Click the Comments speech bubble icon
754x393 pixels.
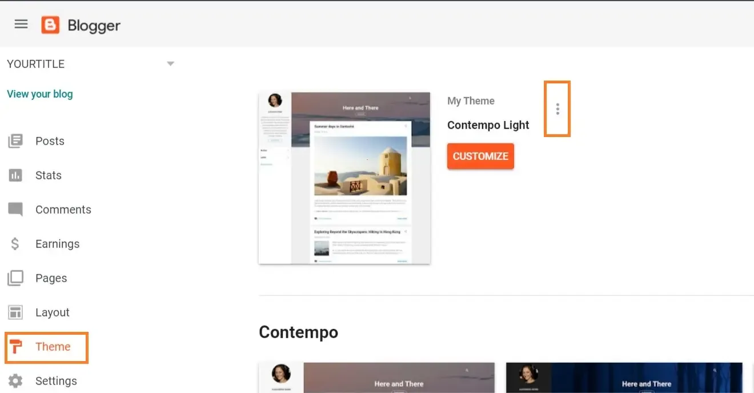click(x=15, y=210)
